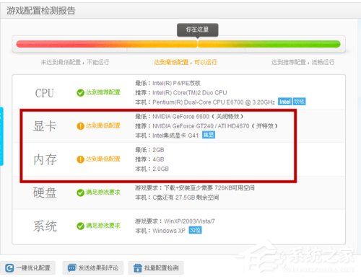
Task: Click 满足游戏要求 status in 硬盘 row
Action: coord(103,192)
